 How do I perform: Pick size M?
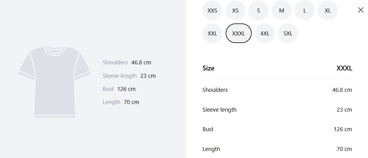tap(282, 10)
